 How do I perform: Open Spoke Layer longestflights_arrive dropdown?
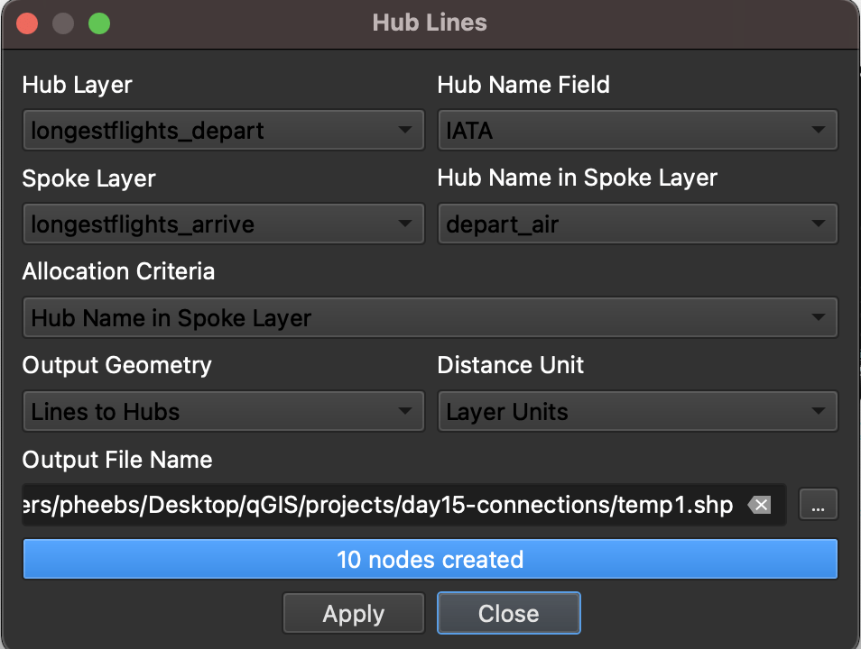click(x=222, y=224)
